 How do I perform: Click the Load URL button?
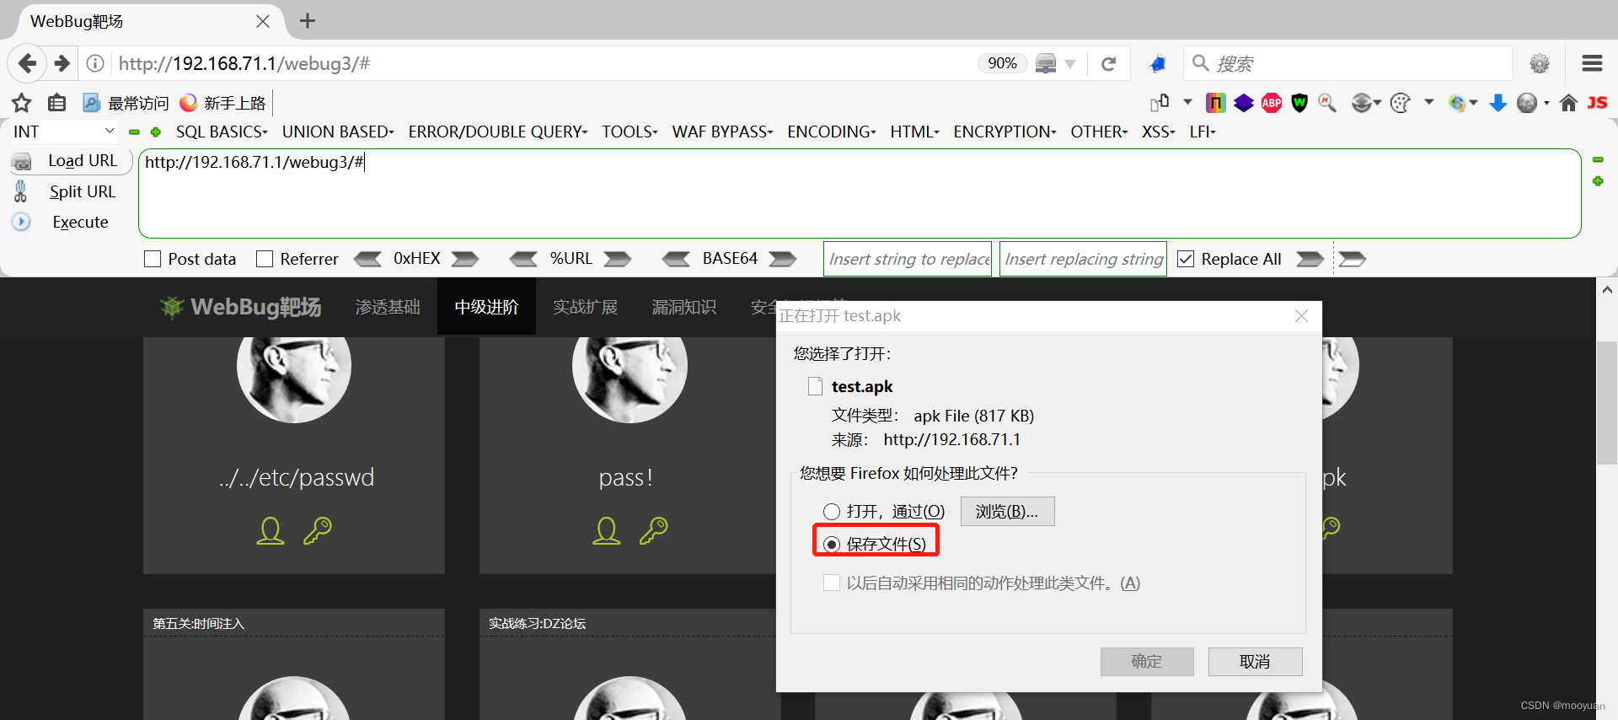click(72, 160)
